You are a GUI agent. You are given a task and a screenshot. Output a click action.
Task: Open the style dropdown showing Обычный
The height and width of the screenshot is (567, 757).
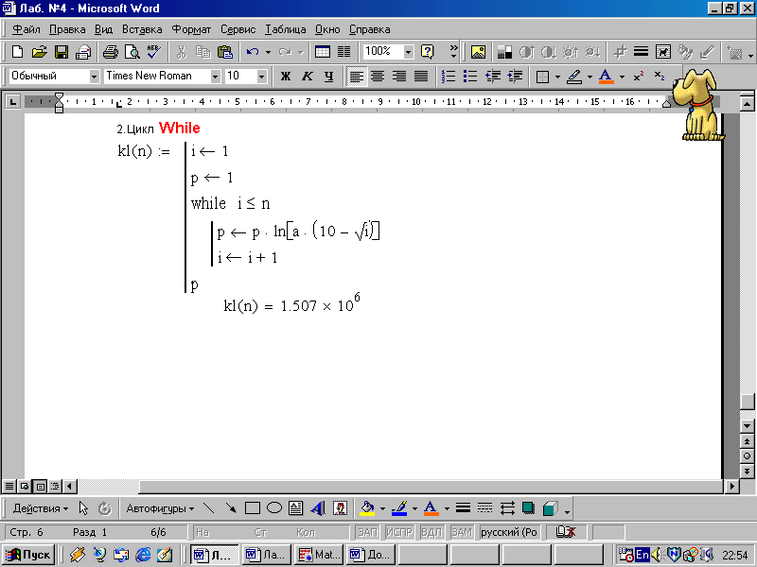point(94,77)
